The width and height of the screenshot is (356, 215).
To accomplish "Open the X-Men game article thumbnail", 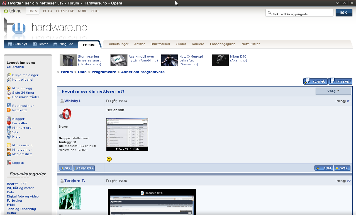I will click(x=170, y=60).
